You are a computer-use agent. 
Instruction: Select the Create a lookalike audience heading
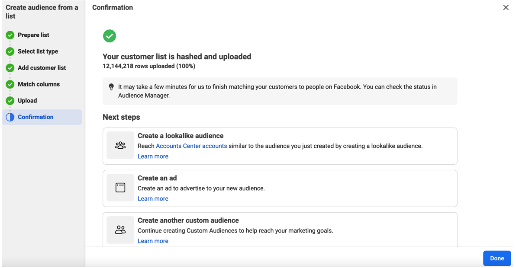[x=181, y=136]
